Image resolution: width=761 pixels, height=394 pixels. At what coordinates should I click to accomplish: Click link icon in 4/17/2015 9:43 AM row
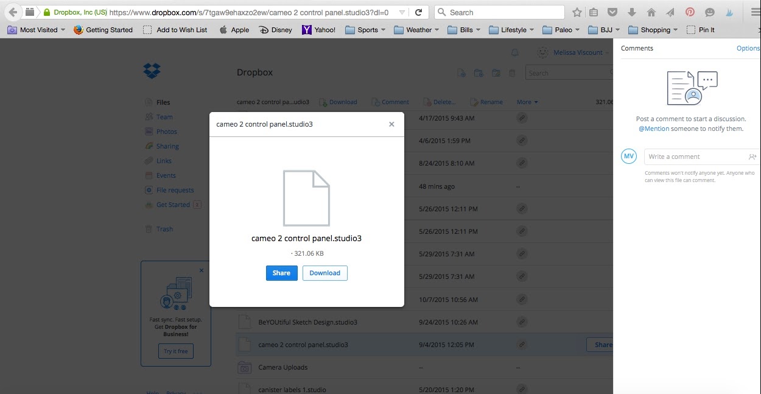coord(522,118)
